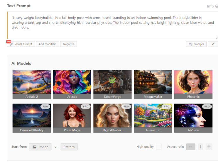Select landscape aspect ratio icon
This screenshot has height=162, width=218.
click(x=191, y=147)
